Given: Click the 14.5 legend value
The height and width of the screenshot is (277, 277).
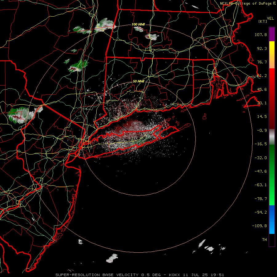Looking at the screenshot, I should click(x=262, y=117).
